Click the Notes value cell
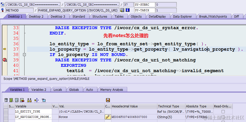 (81, 117)
